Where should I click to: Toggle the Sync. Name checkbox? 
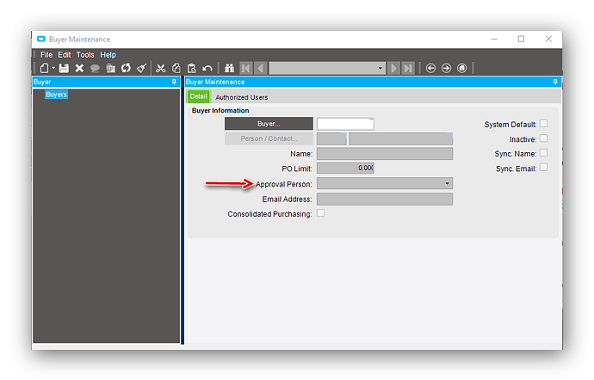click(543, 152)
